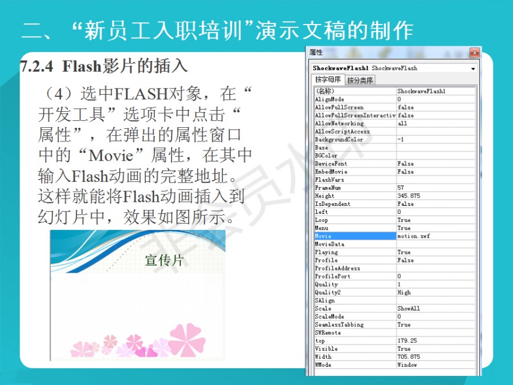Toggle the EmbedMovie False value
The width and height of the screenshot is (513, 385).
point(436,172)
